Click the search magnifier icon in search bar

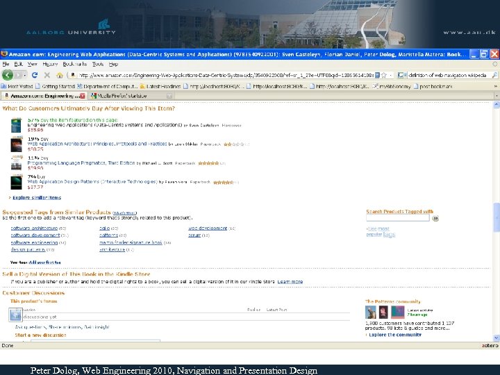click(494, 75)
